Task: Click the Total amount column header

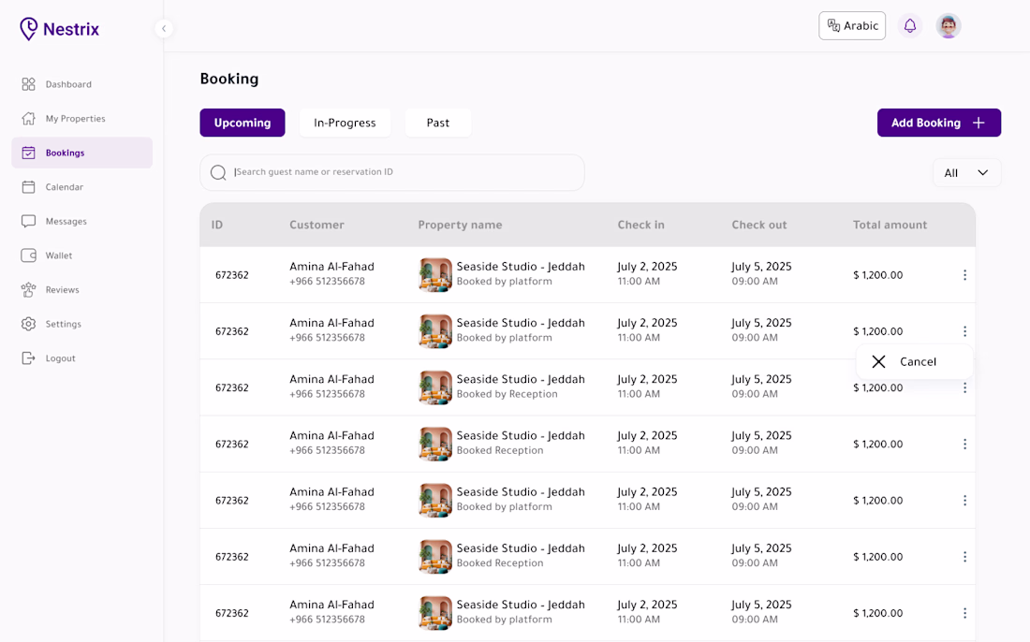Action: (890, 225)
